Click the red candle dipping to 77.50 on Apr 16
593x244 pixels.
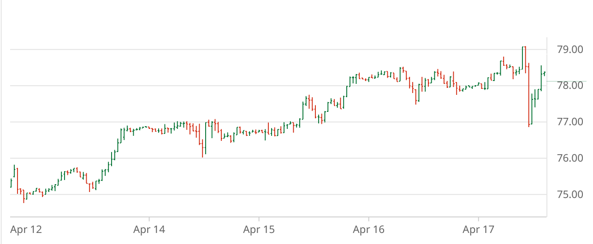[415, 97]
